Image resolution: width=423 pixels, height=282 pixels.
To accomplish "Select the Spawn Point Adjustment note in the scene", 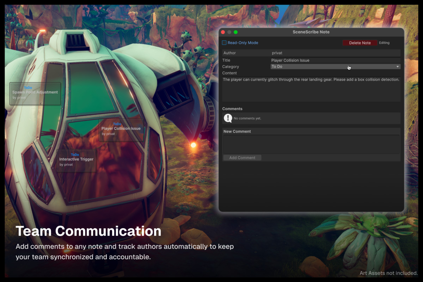I will pyautogui.click(x=35, y=93).
